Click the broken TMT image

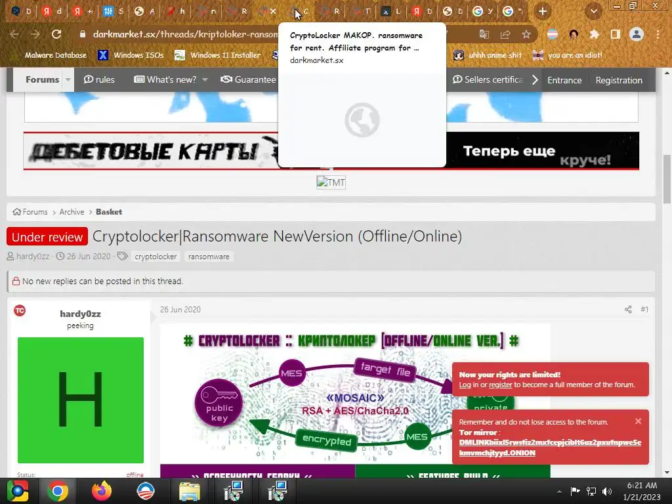331,182
